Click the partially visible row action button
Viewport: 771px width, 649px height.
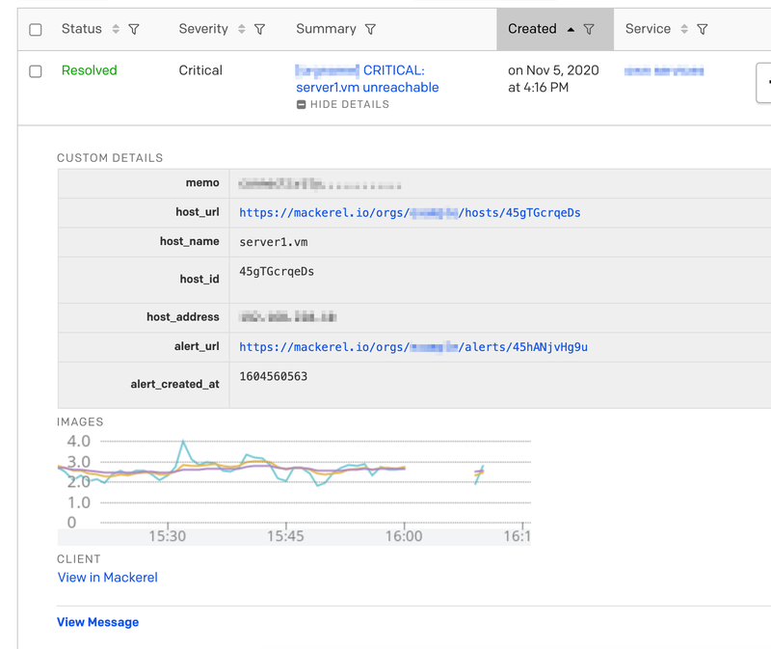pos(763,83)
